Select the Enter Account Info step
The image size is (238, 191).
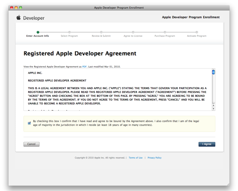37,36
